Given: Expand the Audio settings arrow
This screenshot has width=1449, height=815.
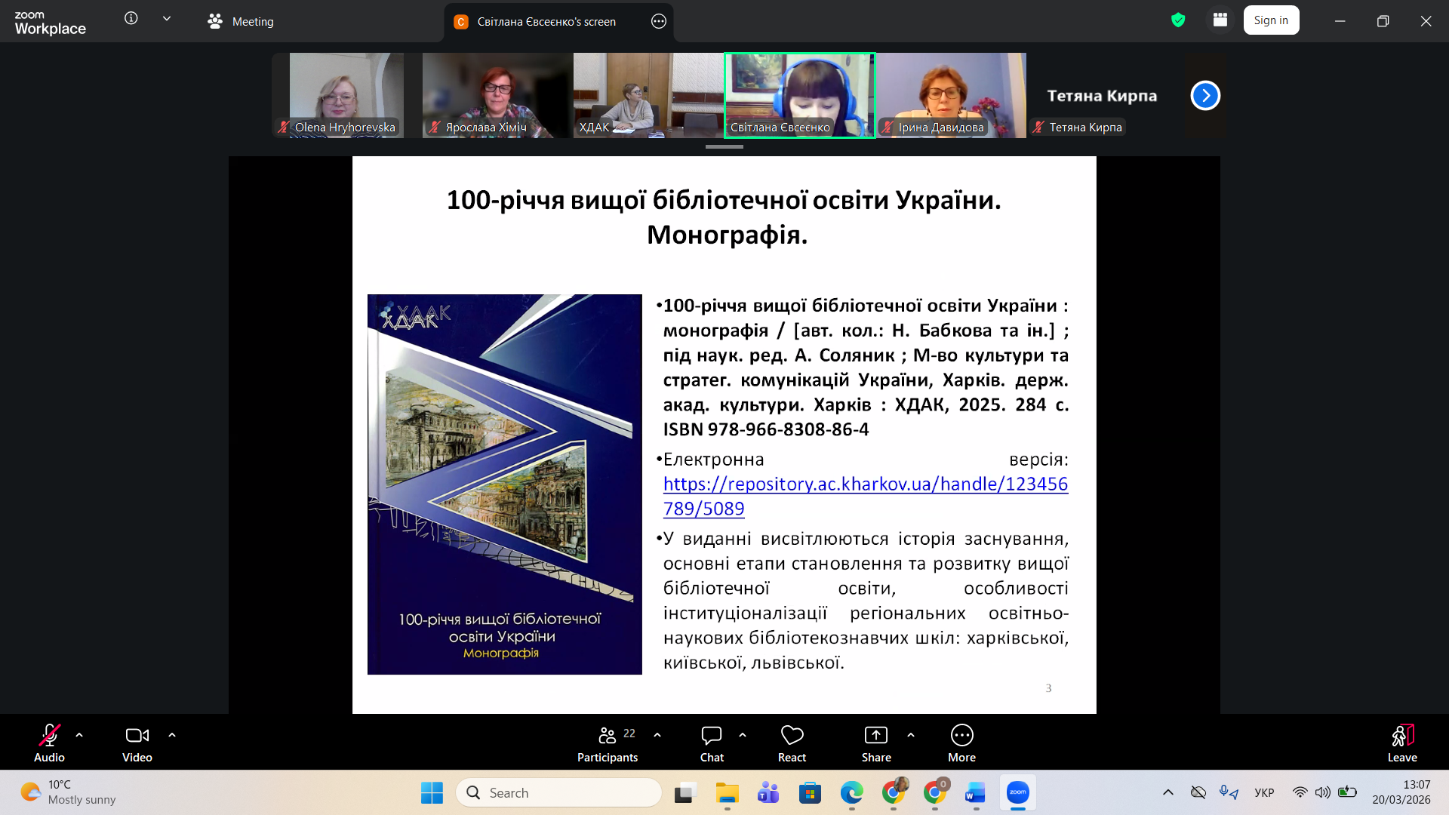Looking at the screenshot, I should click(79, 735).
